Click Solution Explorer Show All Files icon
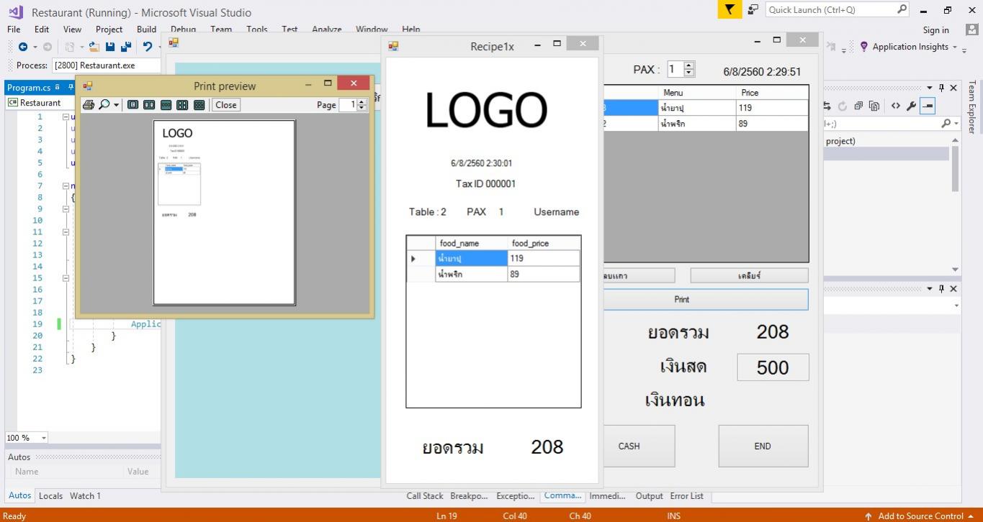 tap(874, 106)
